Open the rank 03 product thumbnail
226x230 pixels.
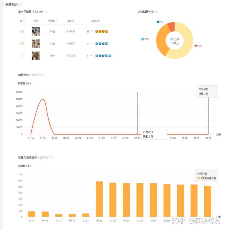[x=36, y=56]
